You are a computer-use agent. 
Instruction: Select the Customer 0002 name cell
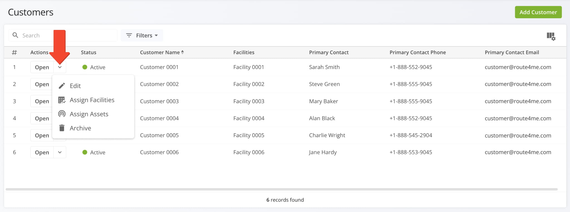[159, 84]
